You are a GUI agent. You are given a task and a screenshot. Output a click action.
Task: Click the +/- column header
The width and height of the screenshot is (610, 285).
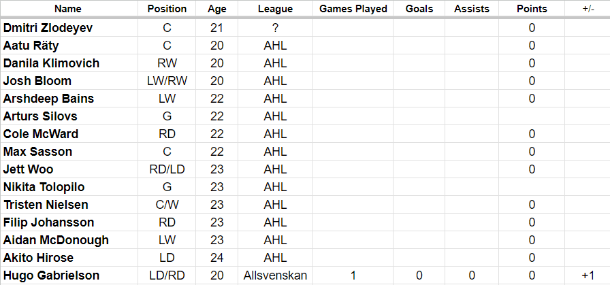[587, 9]
